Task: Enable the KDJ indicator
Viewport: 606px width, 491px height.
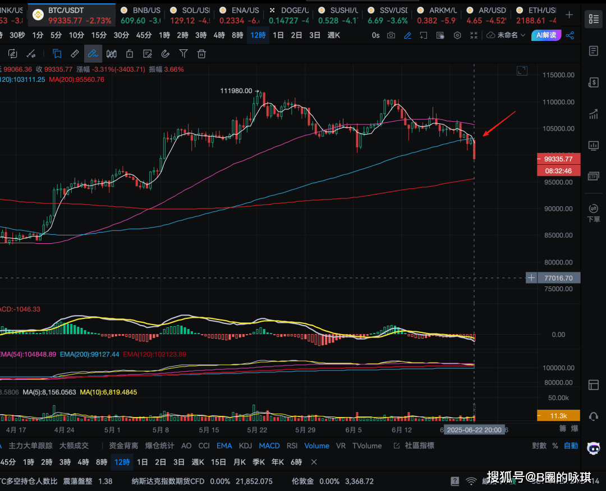Action: [x=245, y=446]
